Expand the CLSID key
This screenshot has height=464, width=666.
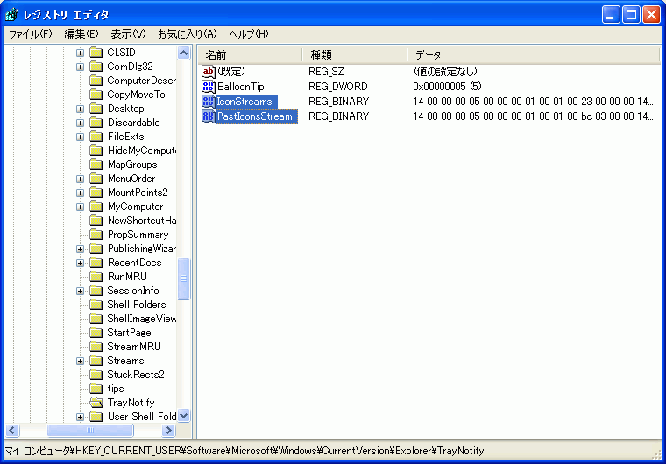[x=80, y=53]
